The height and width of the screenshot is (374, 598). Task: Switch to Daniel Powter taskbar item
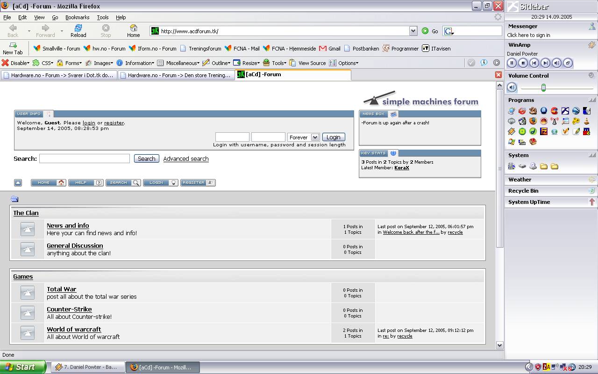[x=88, y=367]
